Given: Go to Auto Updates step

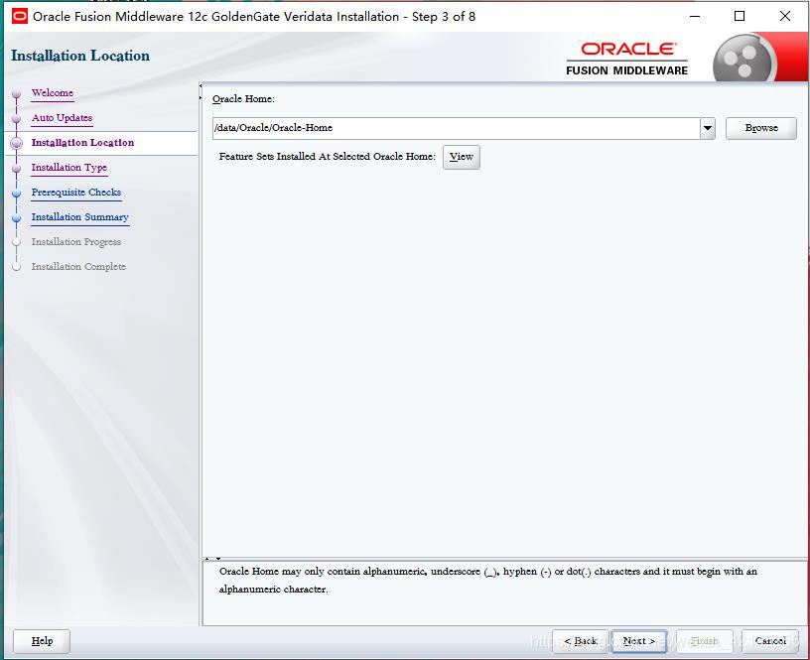Looking at the screenshot, I should (x=62, y=118).
